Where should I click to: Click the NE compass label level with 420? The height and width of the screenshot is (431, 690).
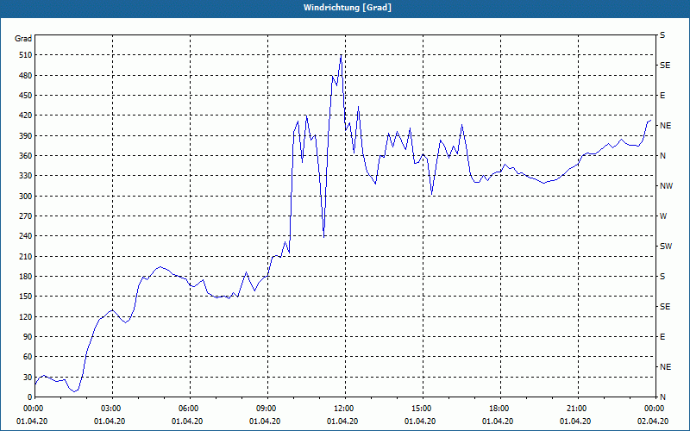(666, 126)
